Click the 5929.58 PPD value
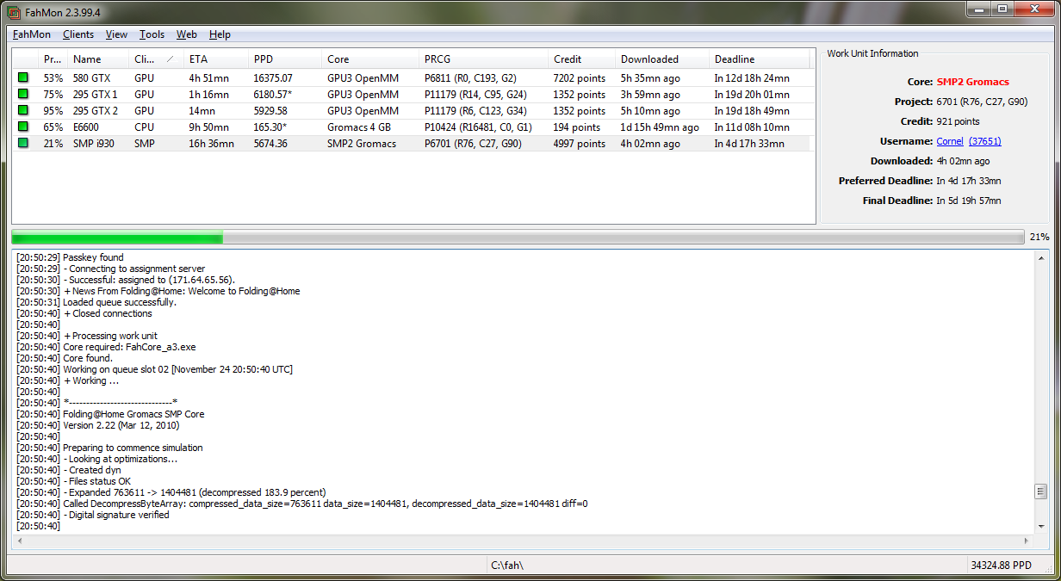 (270, 111)
